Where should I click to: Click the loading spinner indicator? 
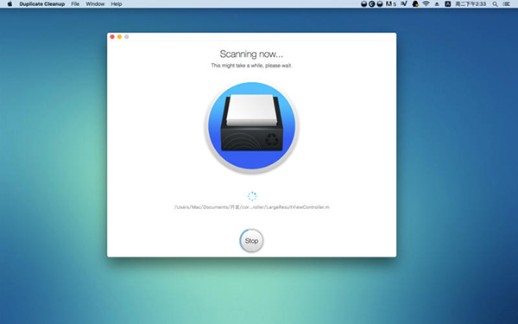click(x=252, y=196)
